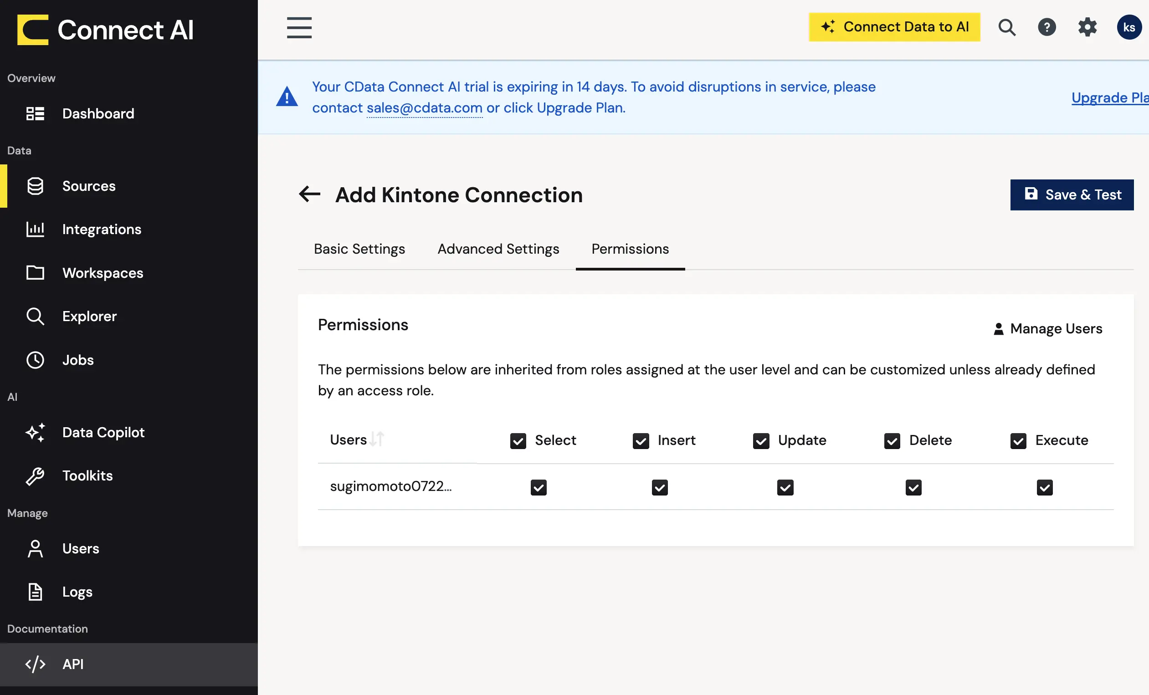Click the Integrations chart icon
The height and width of the screenshot is (695, 1149).
(x=35, y=230)
